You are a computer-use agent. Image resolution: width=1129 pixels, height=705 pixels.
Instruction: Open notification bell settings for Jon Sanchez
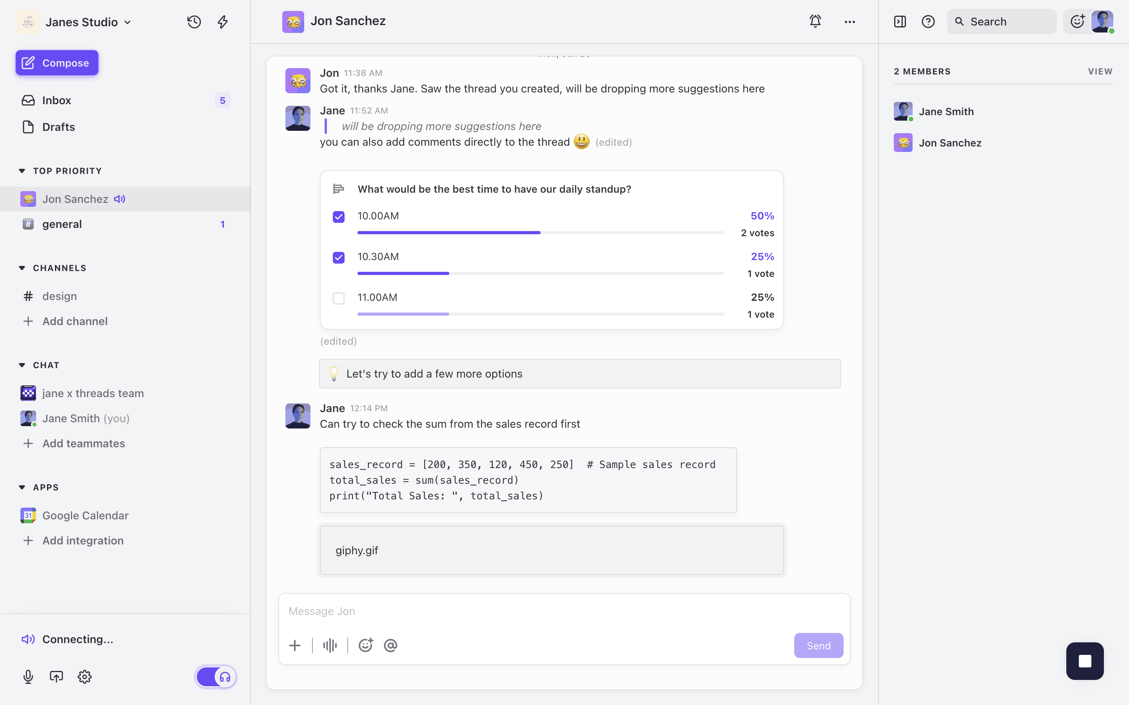815,22
